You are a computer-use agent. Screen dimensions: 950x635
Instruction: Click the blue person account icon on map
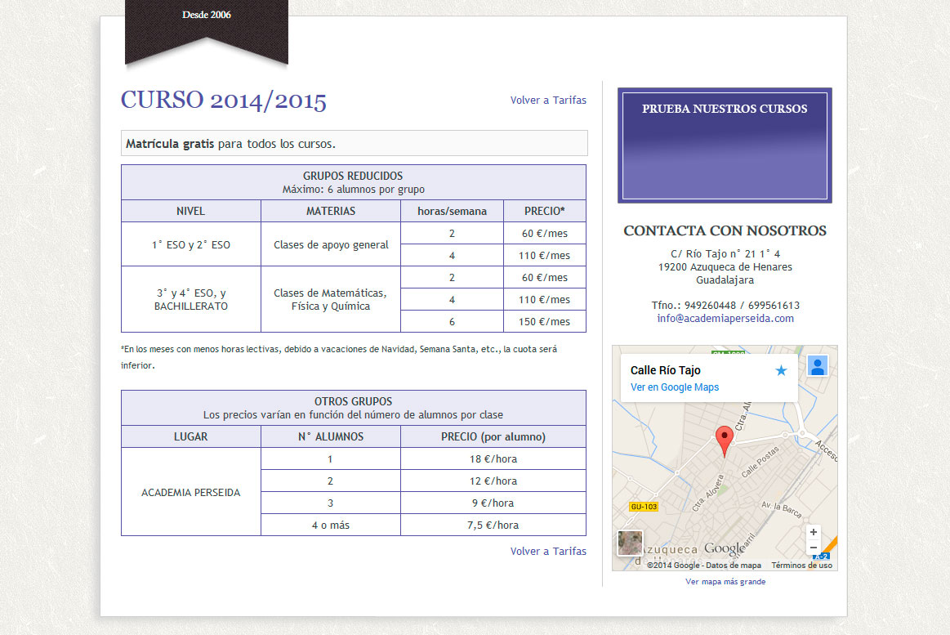pos(818,365)
